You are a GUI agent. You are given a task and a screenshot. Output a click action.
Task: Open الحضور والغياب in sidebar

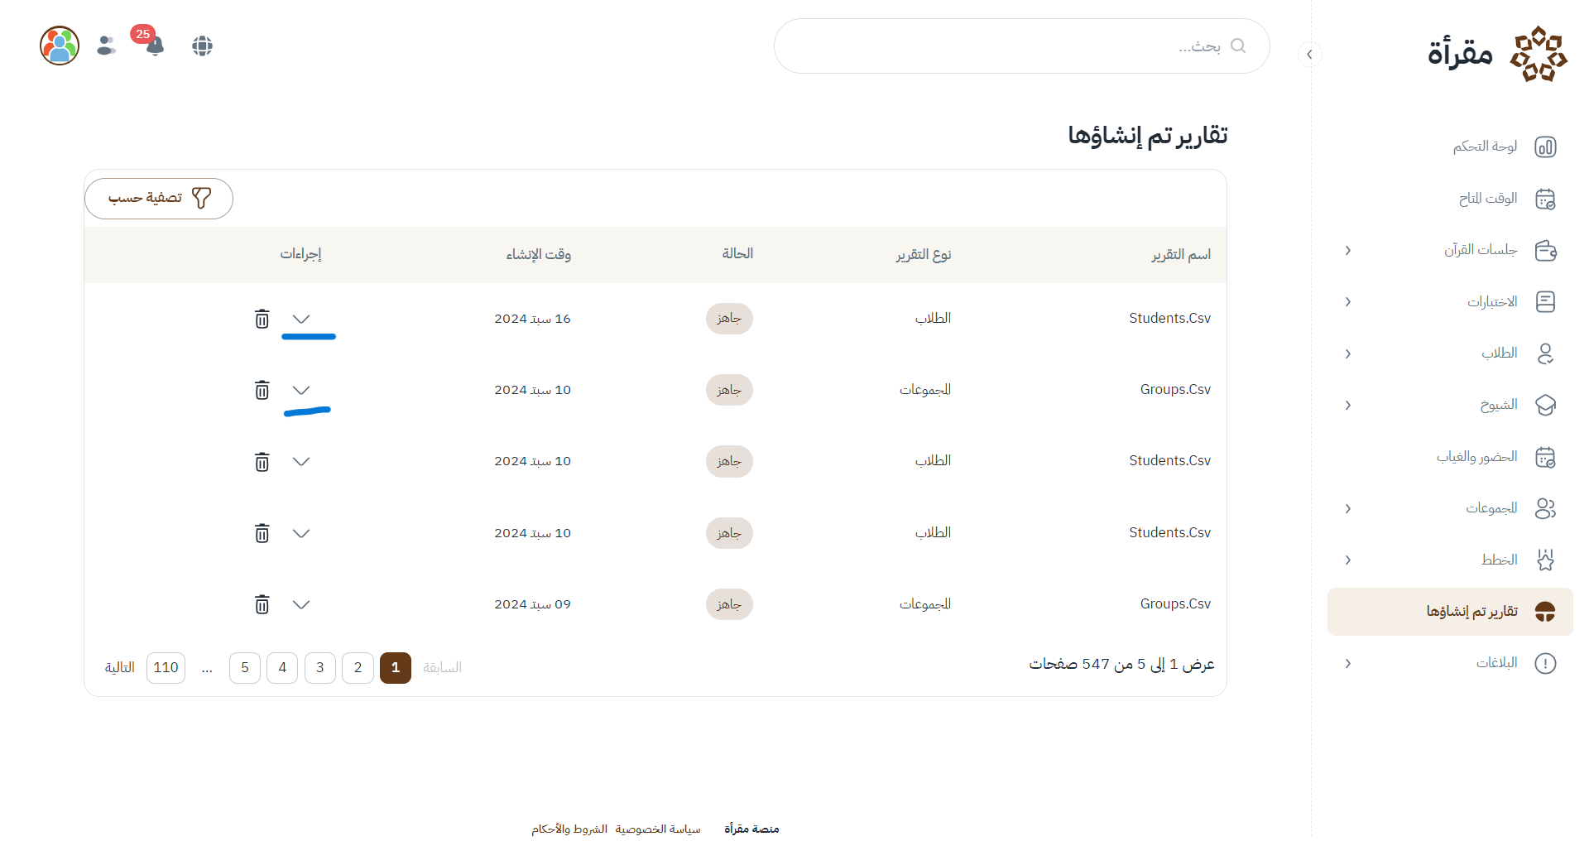1476,457
